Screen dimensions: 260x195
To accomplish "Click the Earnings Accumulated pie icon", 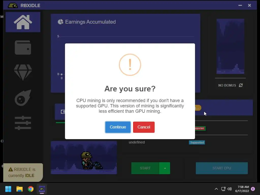I will (x=60, y=22).
